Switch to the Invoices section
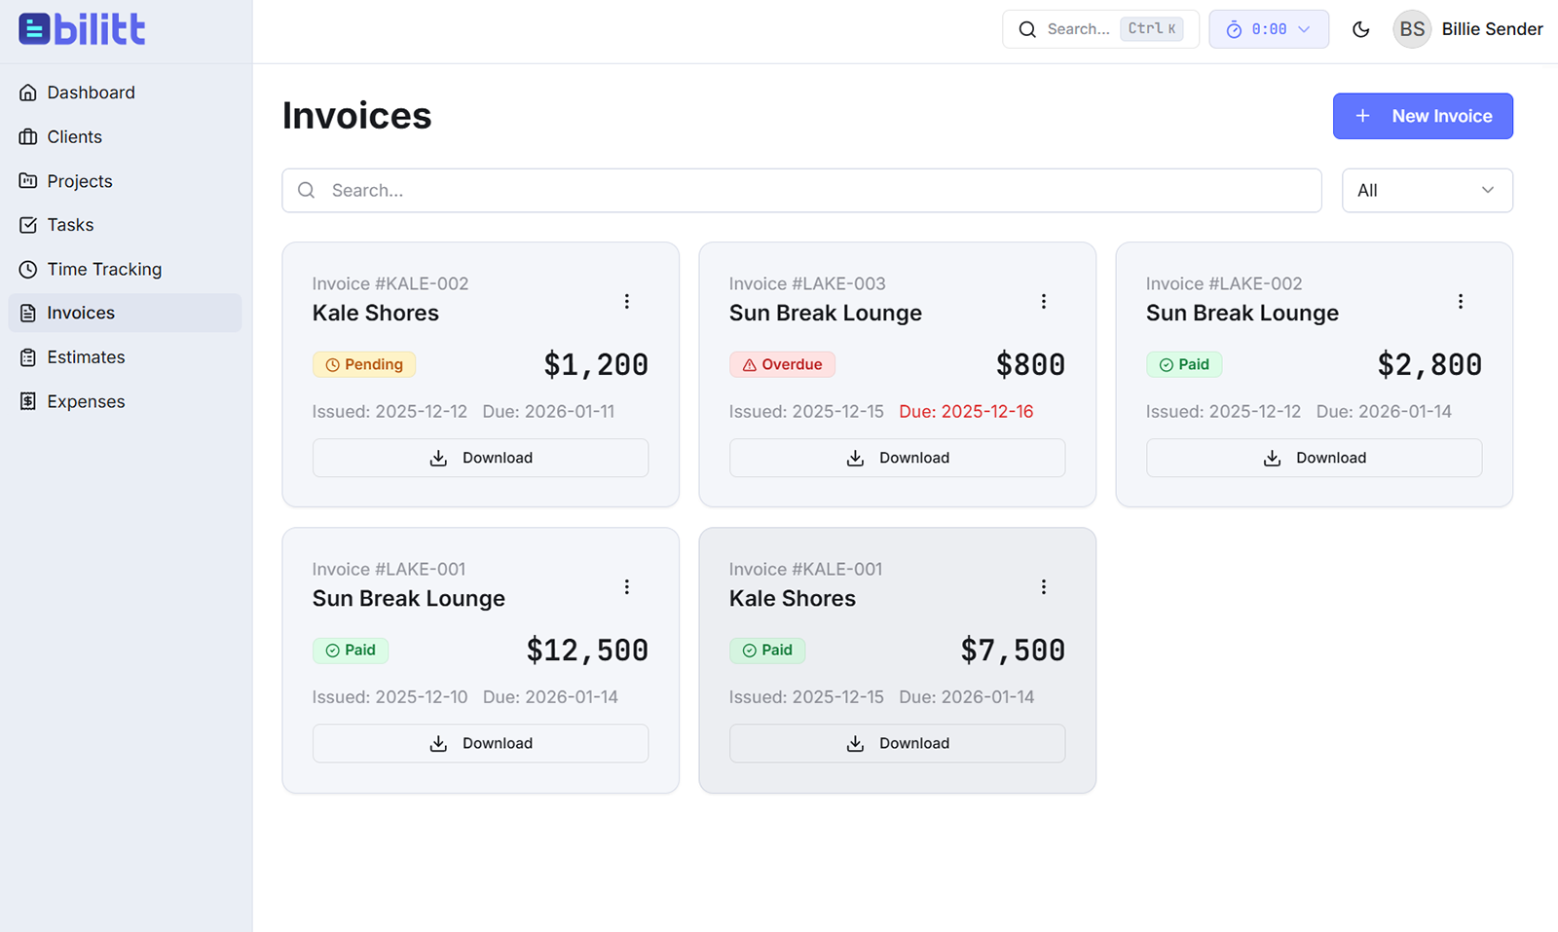1558x932 pixels. click(81, 312)
